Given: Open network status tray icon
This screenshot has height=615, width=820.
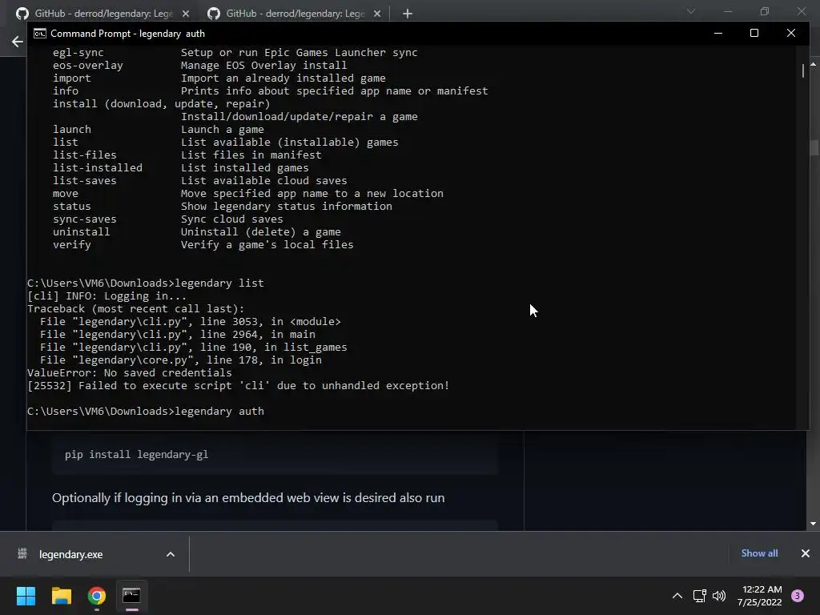Looking at the screenshot, I should [x=699, y=596].
